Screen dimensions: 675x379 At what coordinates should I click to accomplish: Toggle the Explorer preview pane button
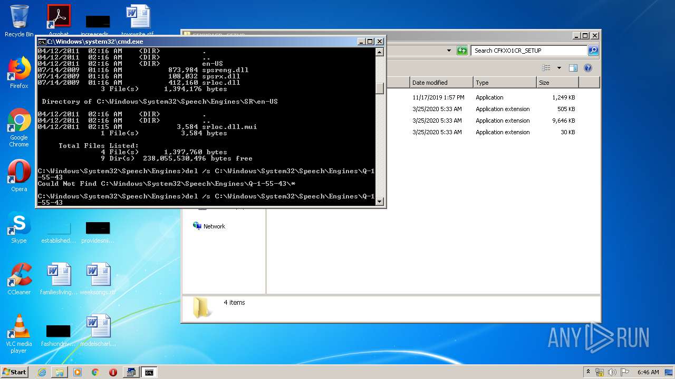click(x=573, y=68)
